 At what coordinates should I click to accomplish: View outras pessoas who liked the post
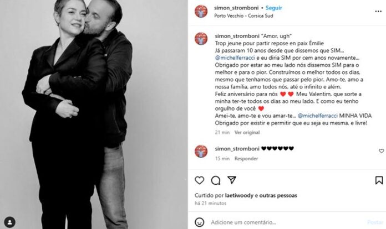pyautogui.click(x=278, y=195)
